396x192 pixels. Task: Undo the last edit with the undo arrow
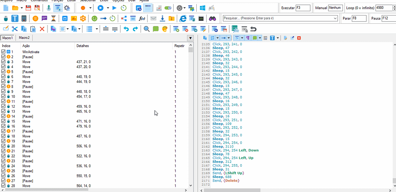127,29
